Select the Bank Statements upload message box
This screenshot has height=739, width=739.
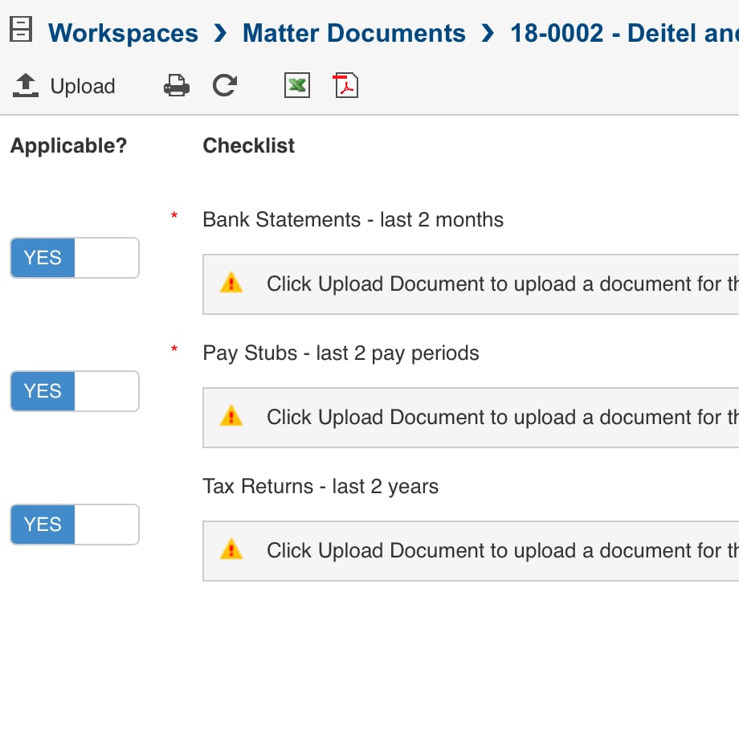click(x=482, y=284)
